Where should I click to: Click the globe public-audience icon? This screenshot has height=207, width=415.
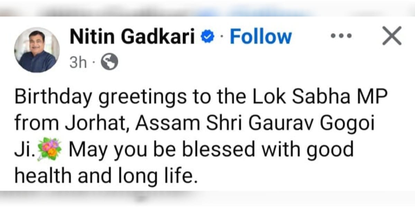[x=109, y=62]
